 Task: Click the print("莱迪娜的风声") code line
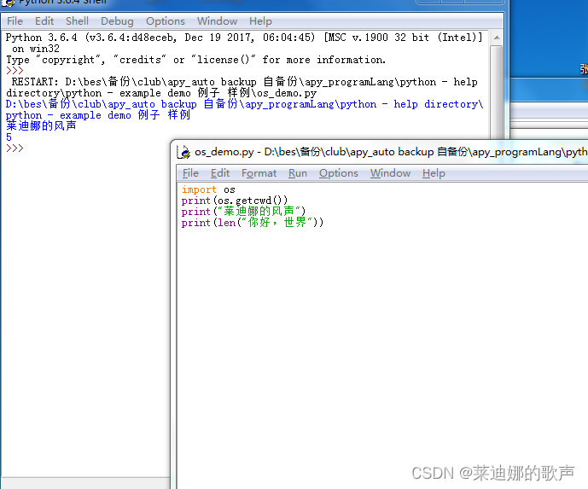(x=243, y=212)
